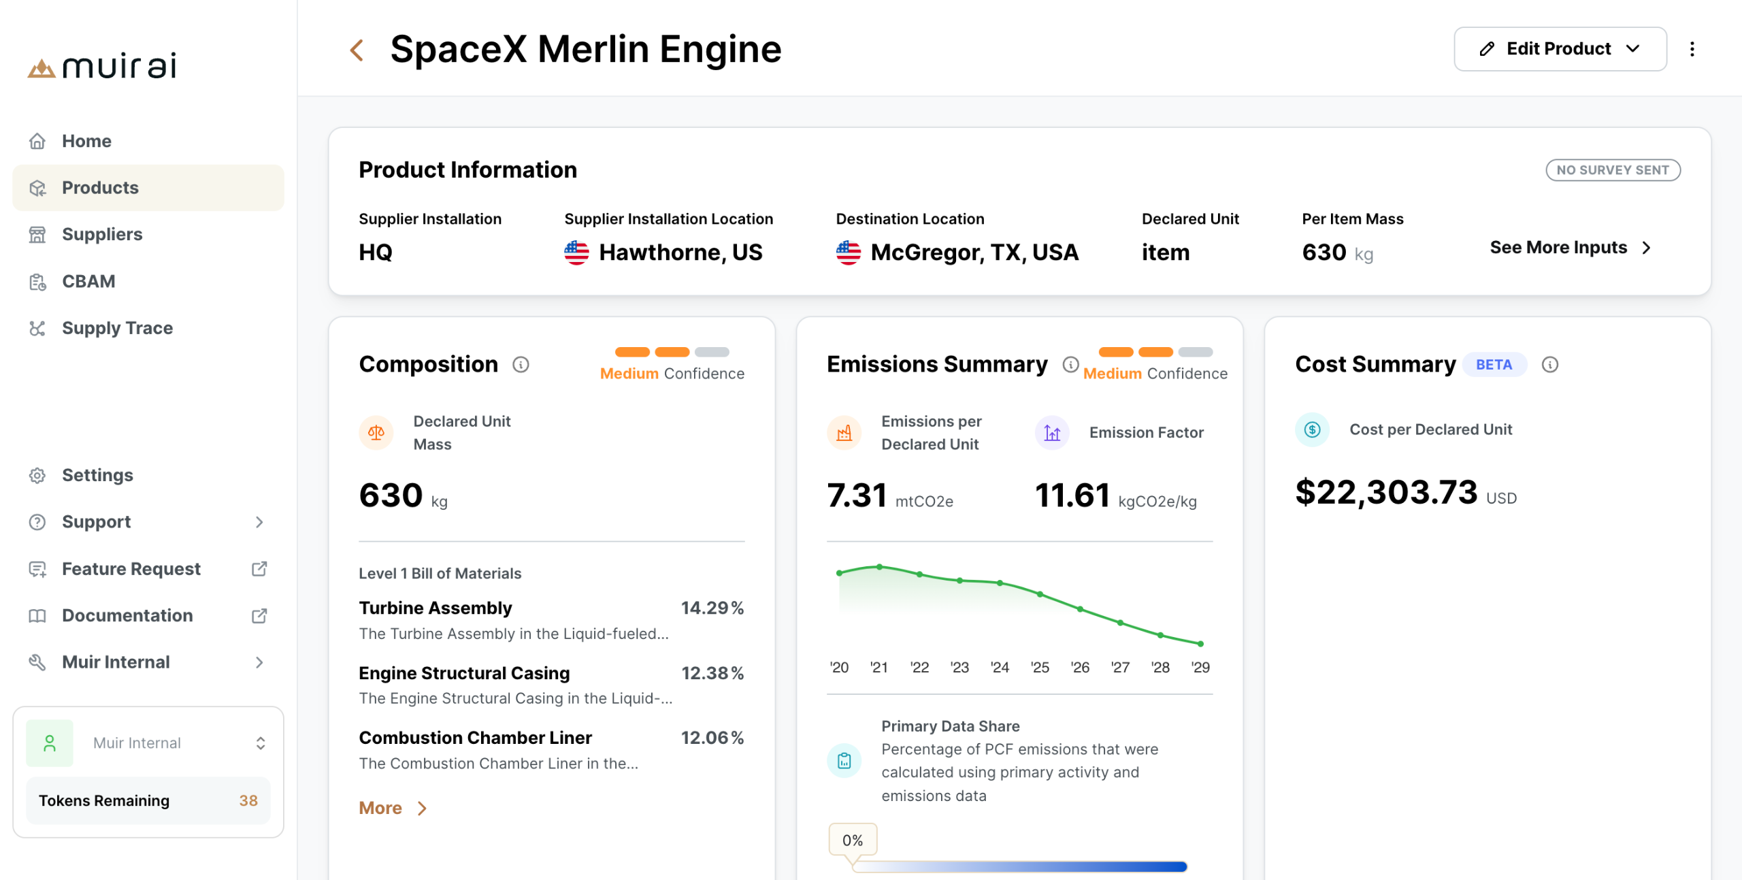Open CBAM from the sidebar

[88, 281]
